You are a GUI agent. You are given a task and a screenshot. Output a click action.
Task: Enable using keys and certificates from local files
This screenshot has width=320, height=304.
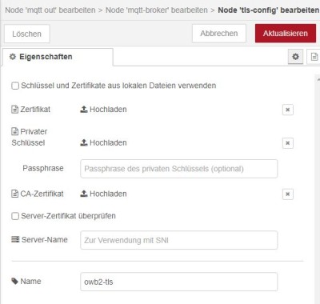click(15, 86)
